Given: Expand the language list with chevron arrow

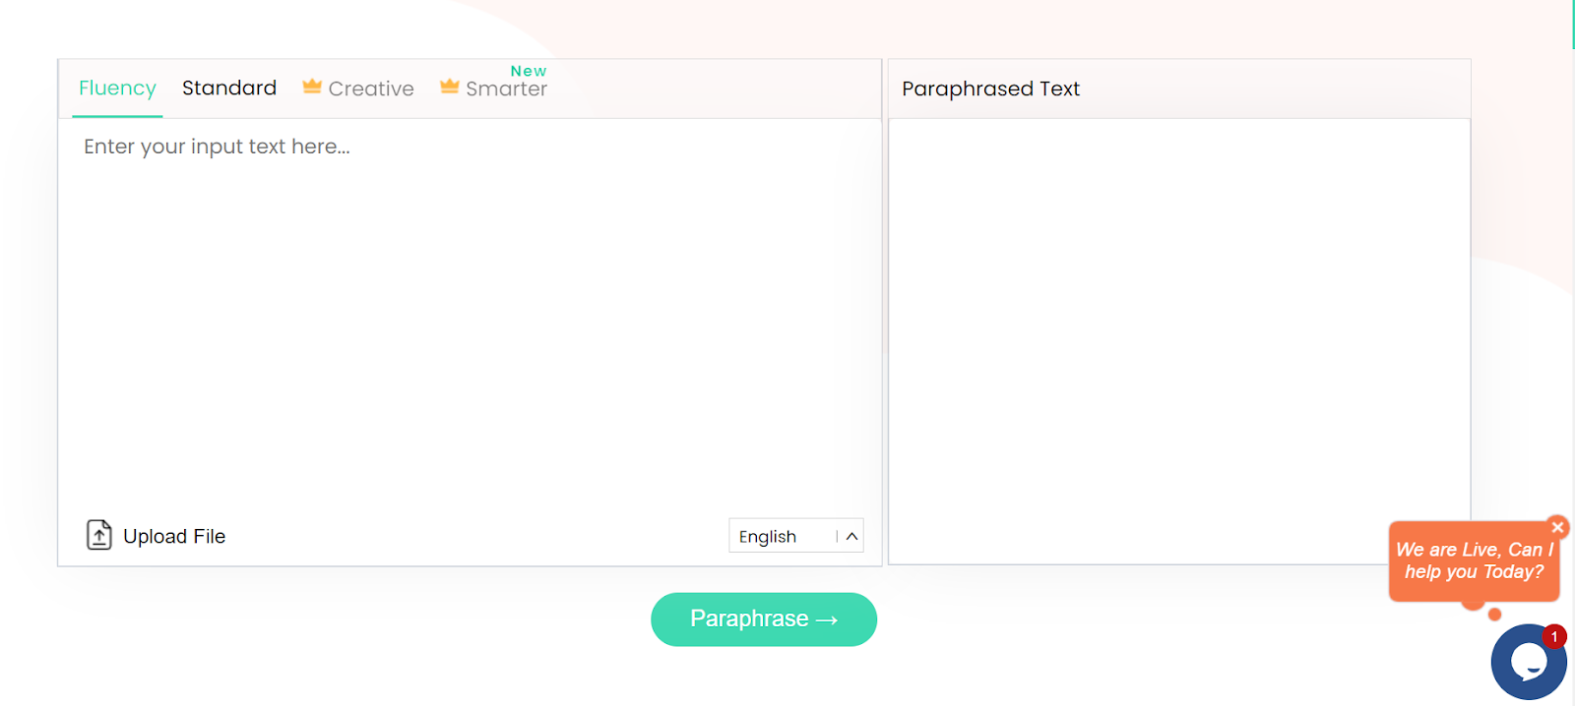Looking at the screenshot, I should coord(851,537).
